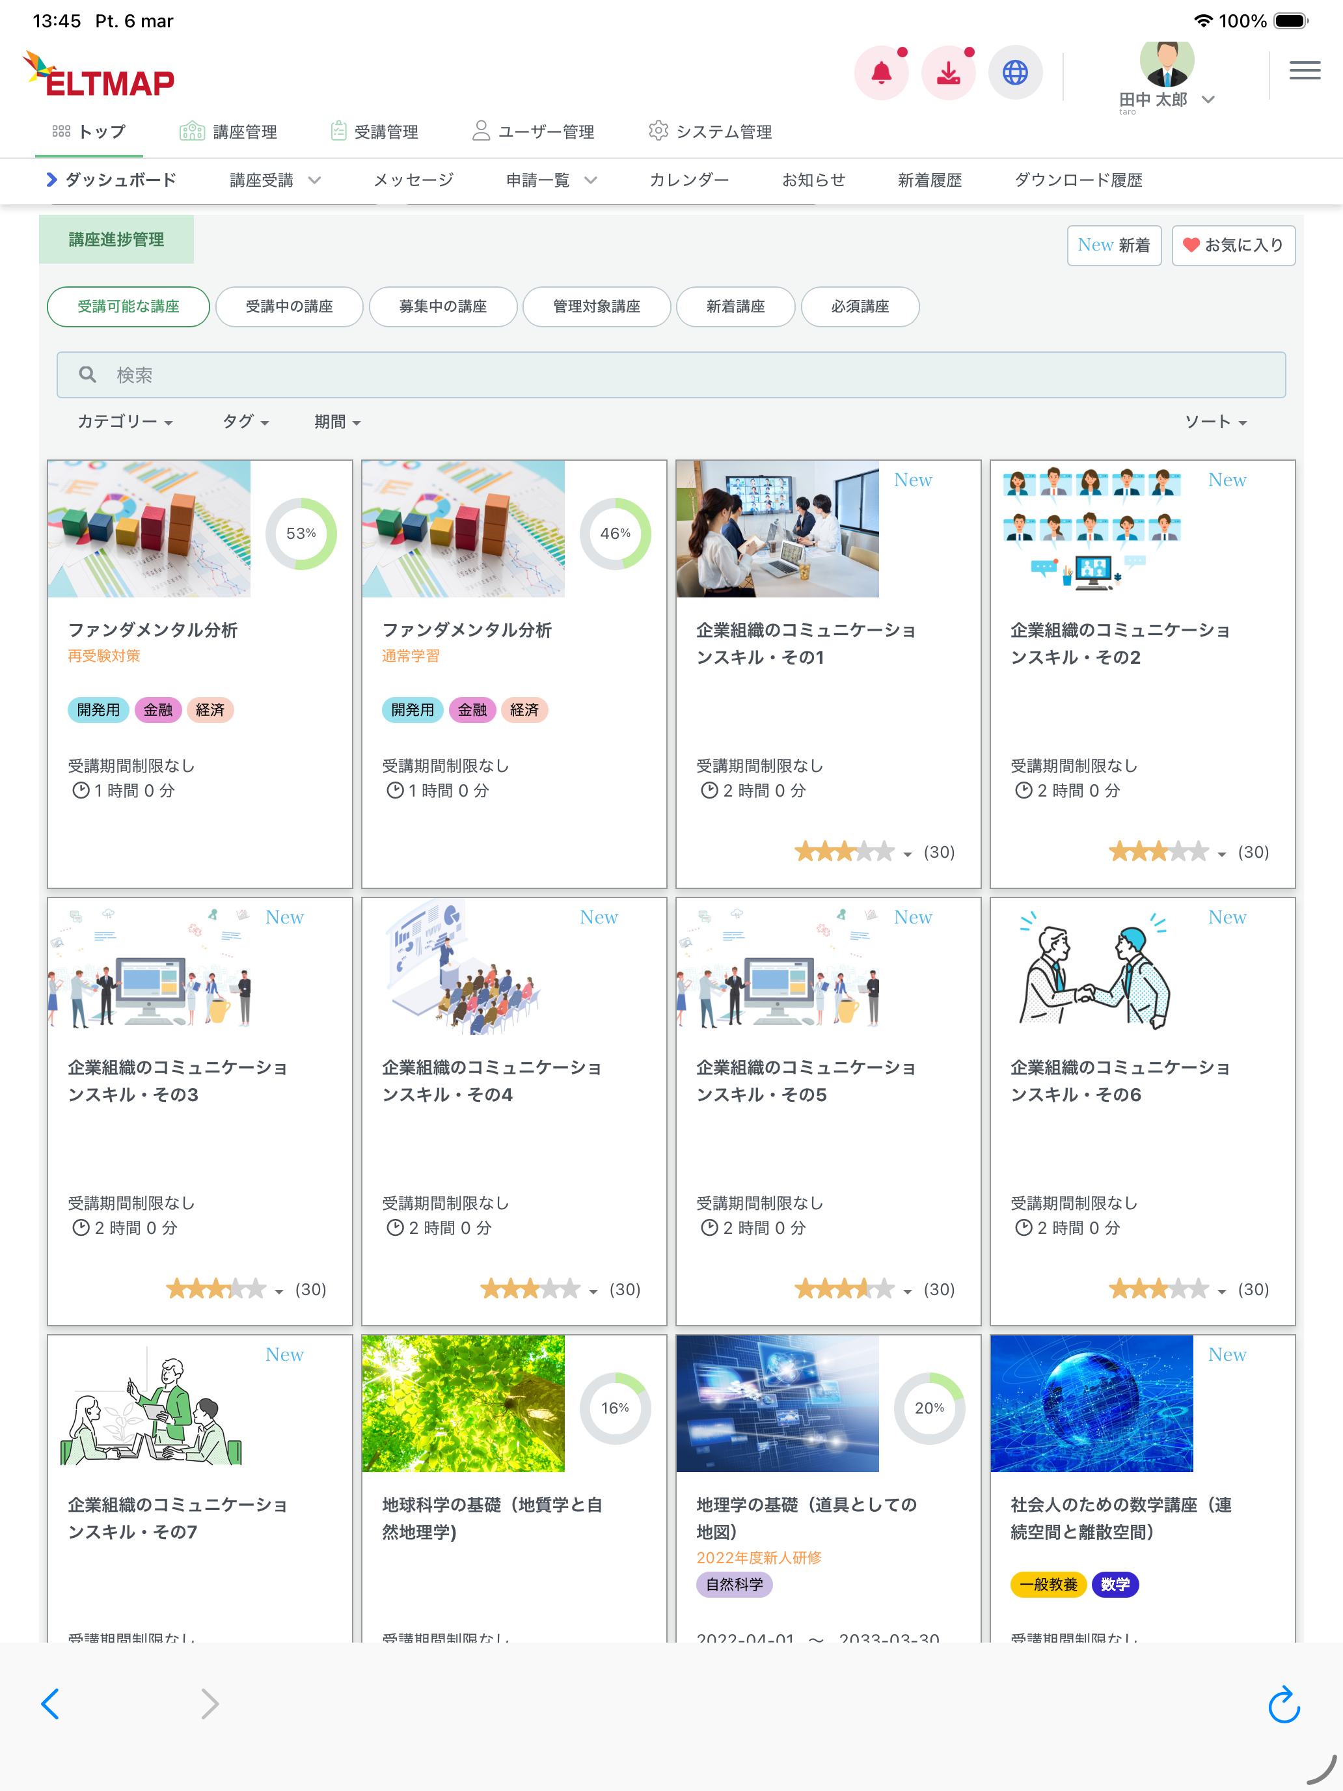The height and width of the screenshot is (1791, 1343).
Task: Open the カテゴリー filter dropdown
Action: (x=125, y=421)
